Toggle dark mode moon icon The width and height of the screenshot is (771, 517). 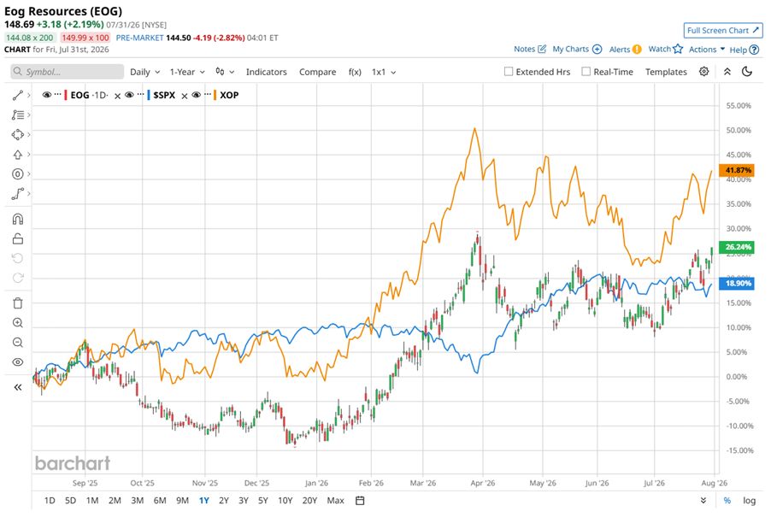747,72
